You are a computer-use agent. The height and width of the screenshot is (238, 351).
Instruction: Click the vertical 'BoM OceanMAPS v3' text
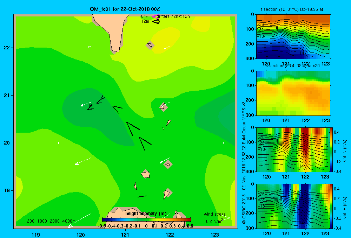coord(244,123)
